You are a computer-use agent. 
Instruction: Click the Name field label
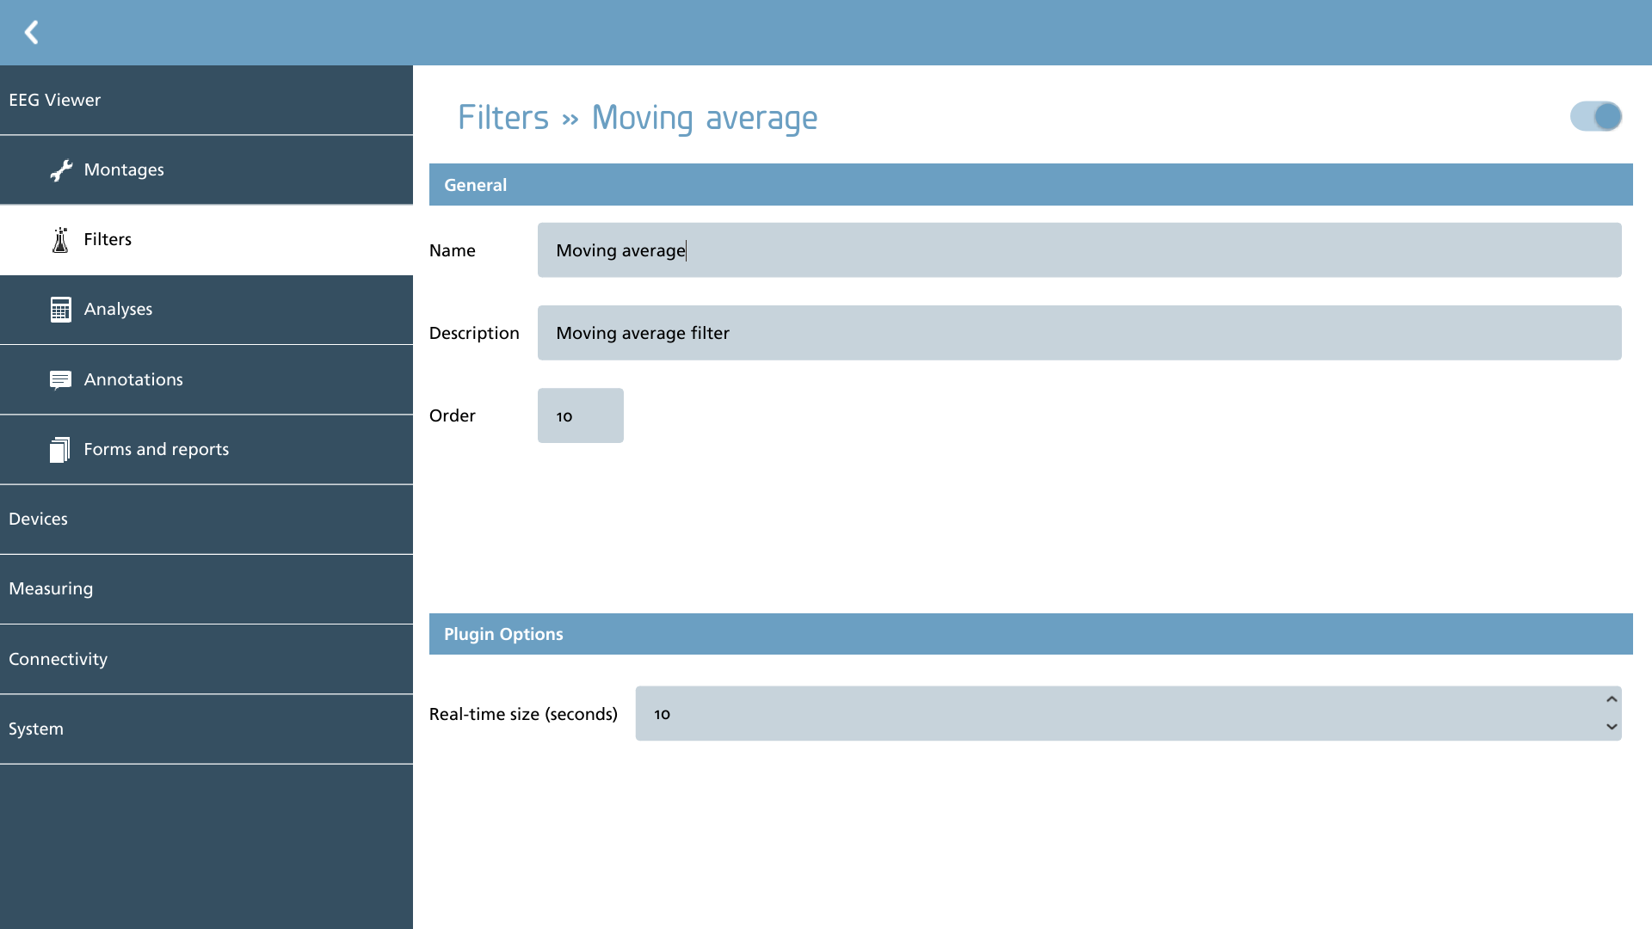click(x=452, y=250)
